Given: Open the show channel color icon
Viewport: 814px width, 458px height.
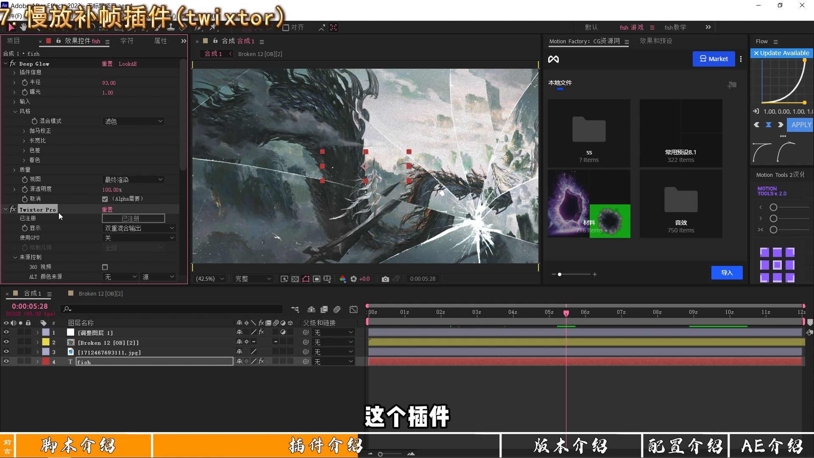Looking at the screenshot, I should [x=343, y=279].
